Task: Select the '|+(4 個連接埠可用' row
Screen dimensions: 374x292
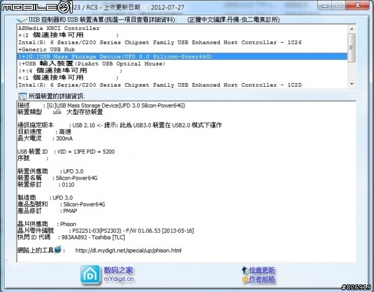Action: [x=182, y=71]
